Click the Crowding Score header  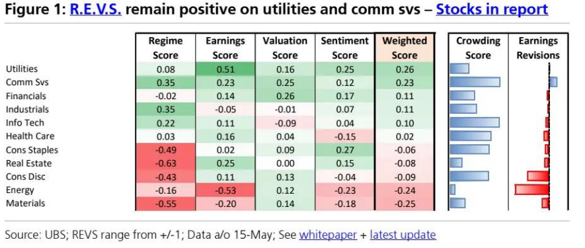click(x=478, y=48)
